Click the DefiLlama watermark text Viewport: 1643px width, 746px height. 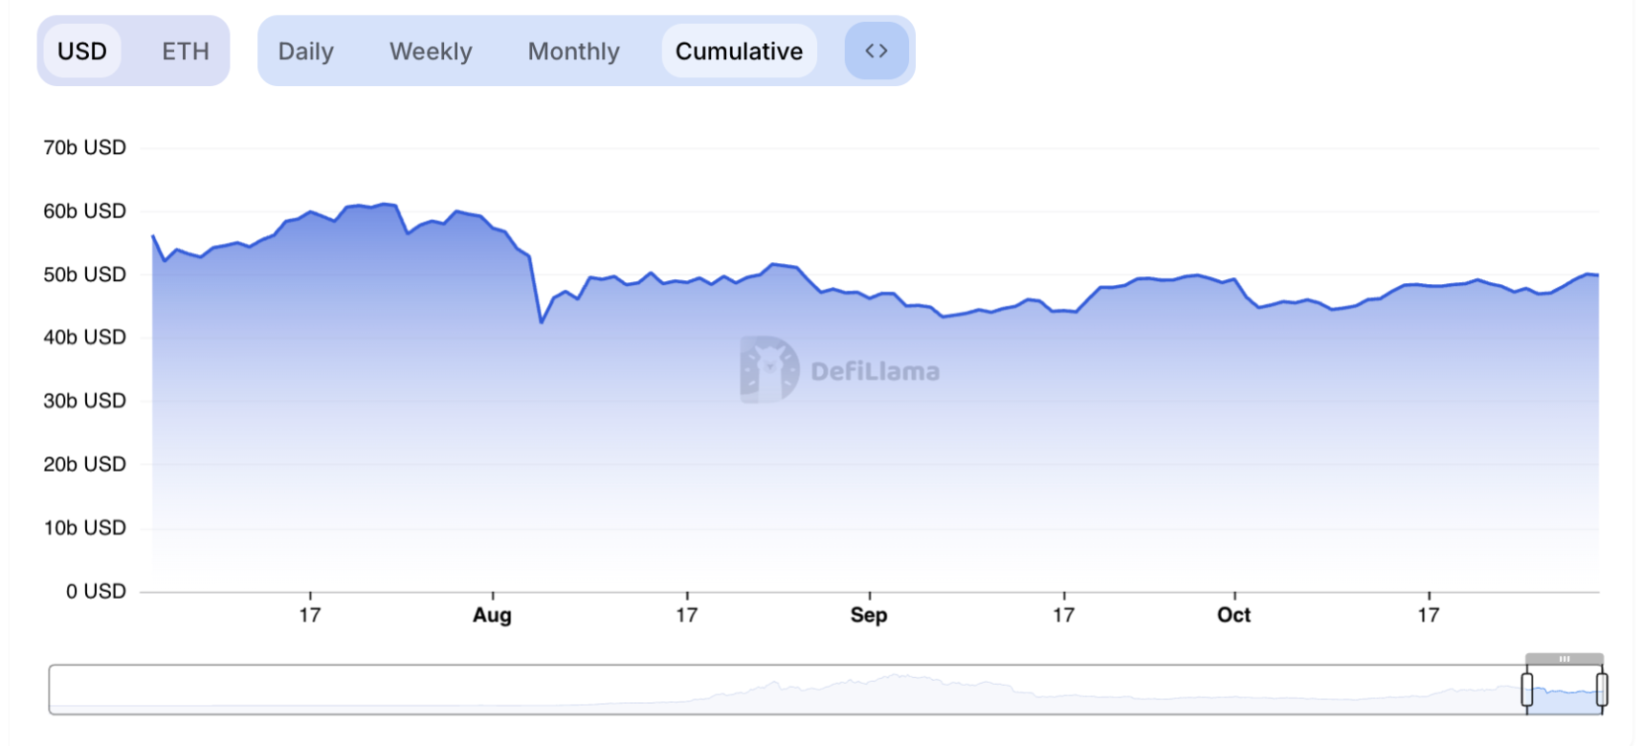point(875,371)
